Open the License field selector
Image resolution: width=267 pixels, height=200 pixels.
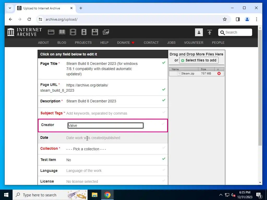(x=82, y=182)
